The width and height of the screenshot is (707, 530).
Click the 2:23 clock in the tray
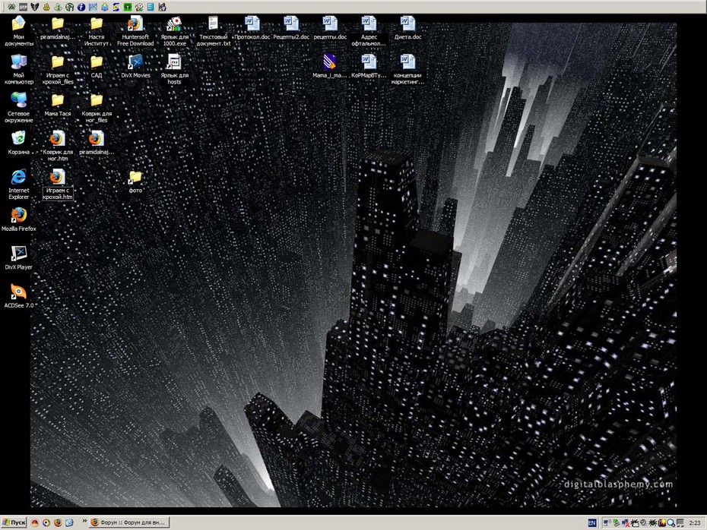tap(694, 522)
